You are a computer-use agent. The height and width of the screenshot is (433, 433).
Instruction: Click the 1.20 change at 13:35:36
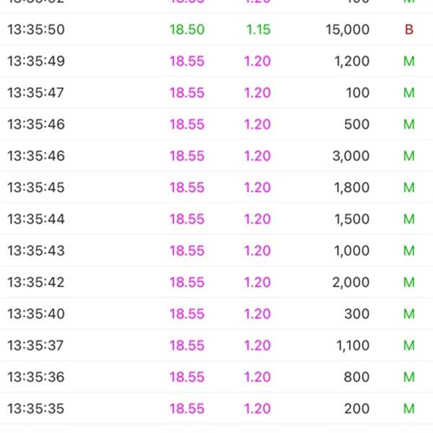click(258, 377)
